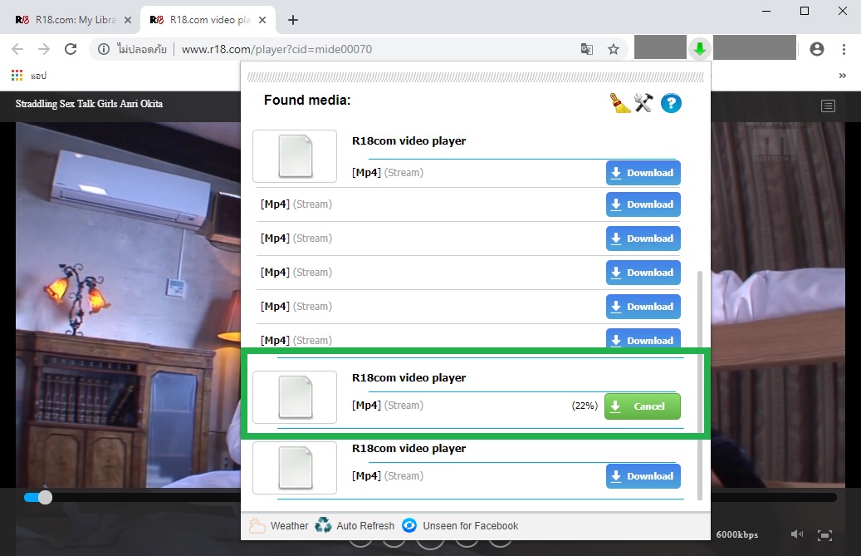The height and width of the screenshot is (556, 861).
Task: Open a new browser tab
Action: 293,20
